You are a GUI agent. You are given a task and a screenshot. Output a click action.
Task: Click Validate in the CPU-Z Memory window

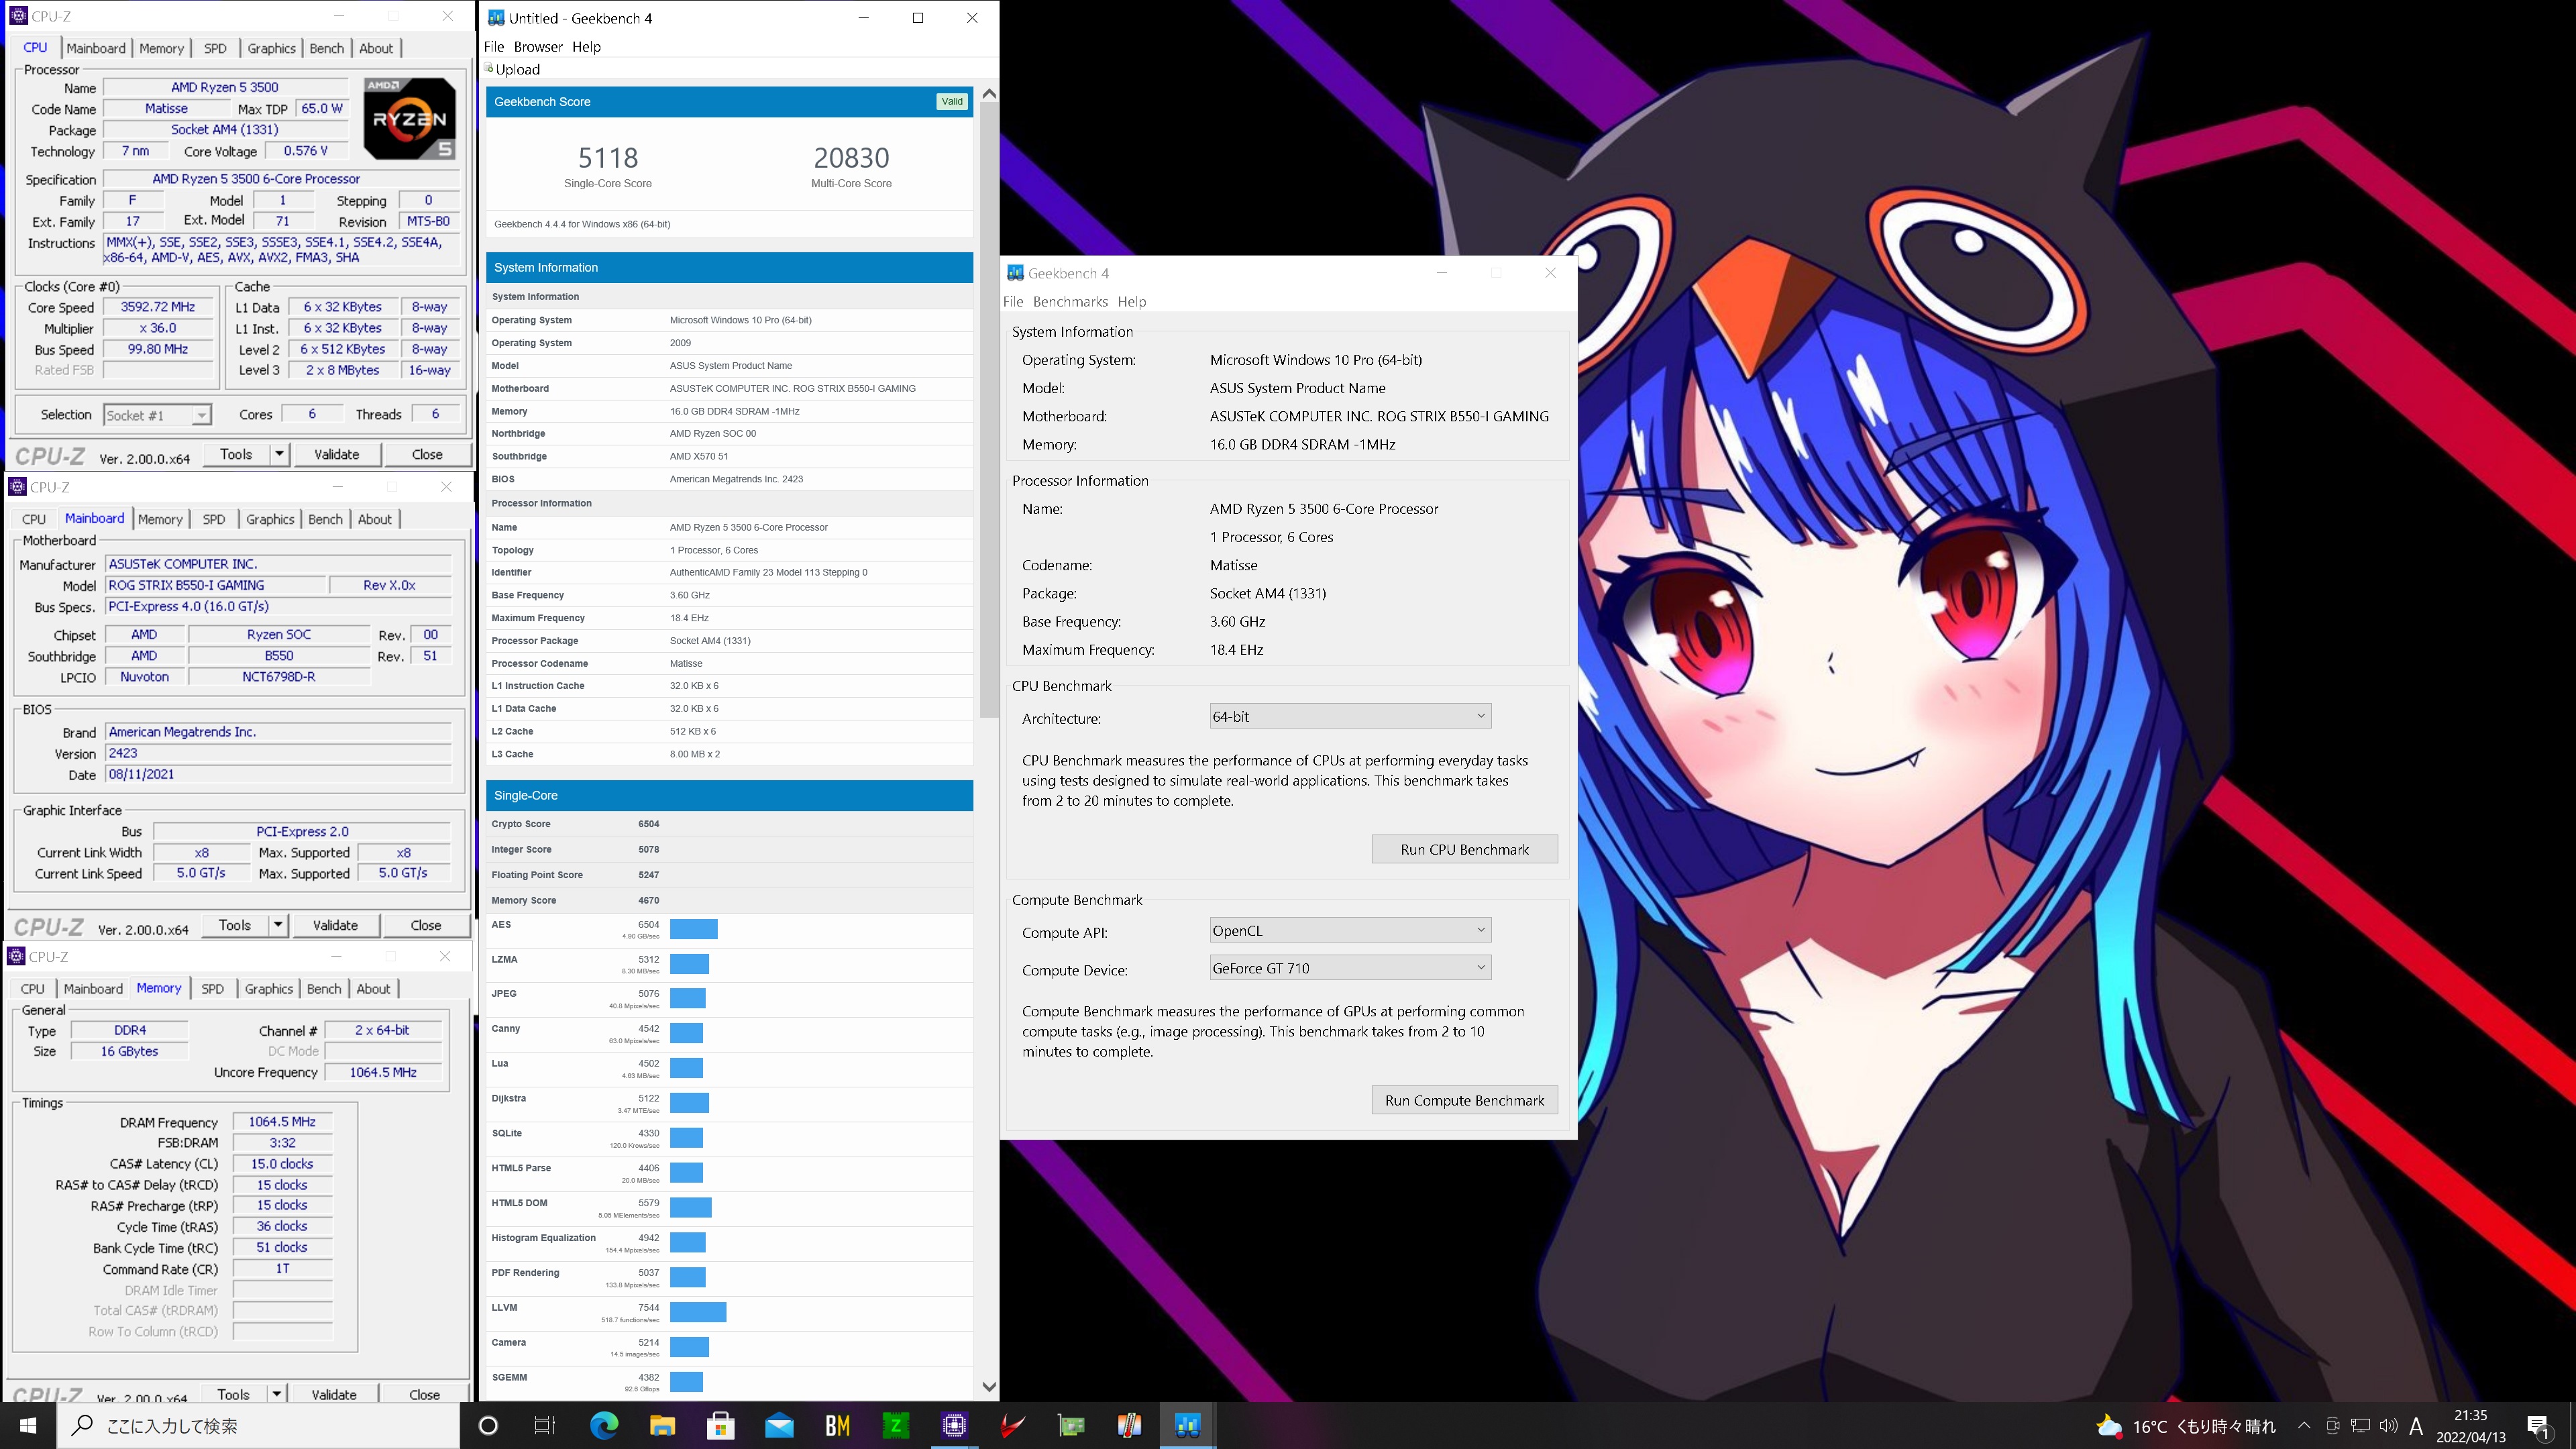click(334, 1394)
